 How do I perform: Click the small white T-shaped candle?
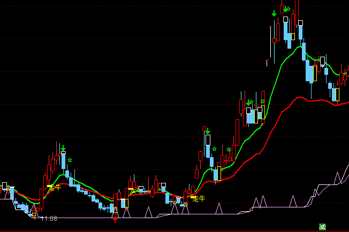[x=267, y=61]
